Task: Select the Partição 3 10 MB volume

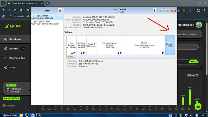Action: (91, 45)
